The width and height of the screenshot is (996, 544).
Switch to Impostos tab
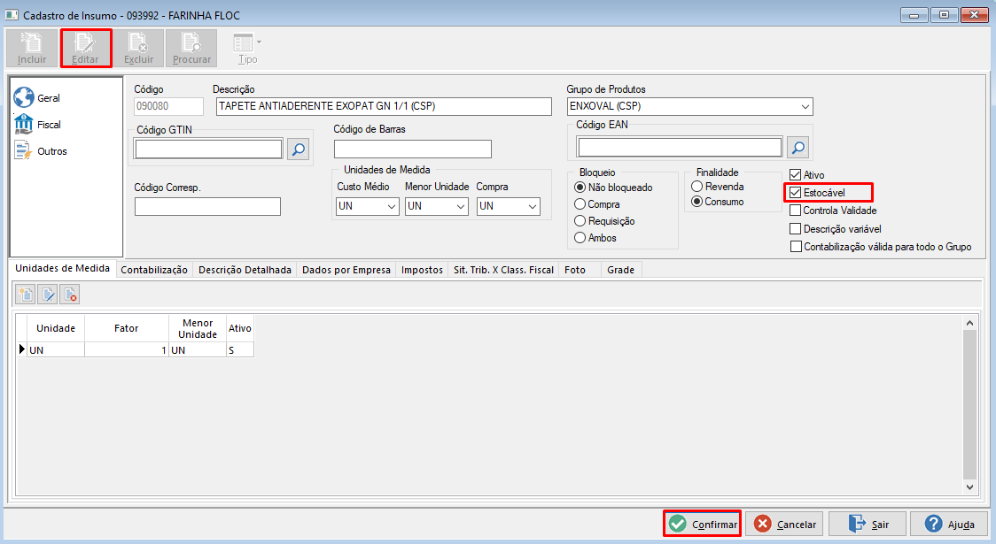(x=422, y=270)
